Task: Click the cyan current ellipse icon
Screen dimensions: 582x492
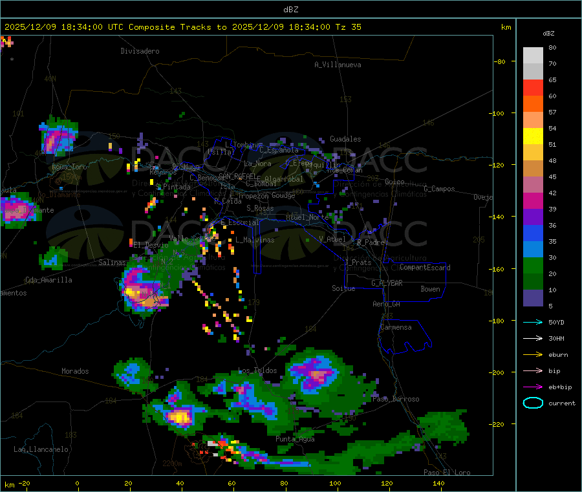Action: click(x=533, y=403)
